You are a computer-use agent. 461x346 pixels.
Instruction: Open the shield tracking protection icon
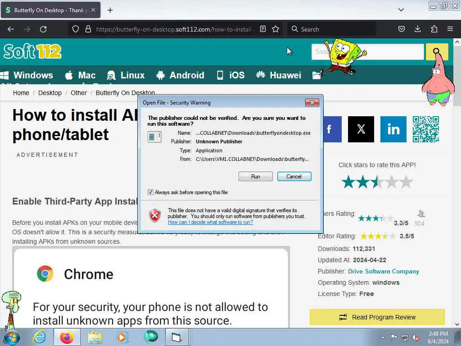pyautogui.click(x=76, y=29)
